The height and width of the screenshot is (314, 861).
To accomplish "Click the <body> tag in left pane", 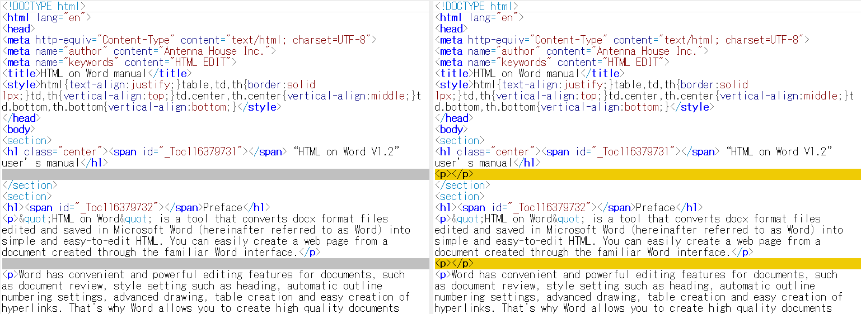I will coord(18,129).
